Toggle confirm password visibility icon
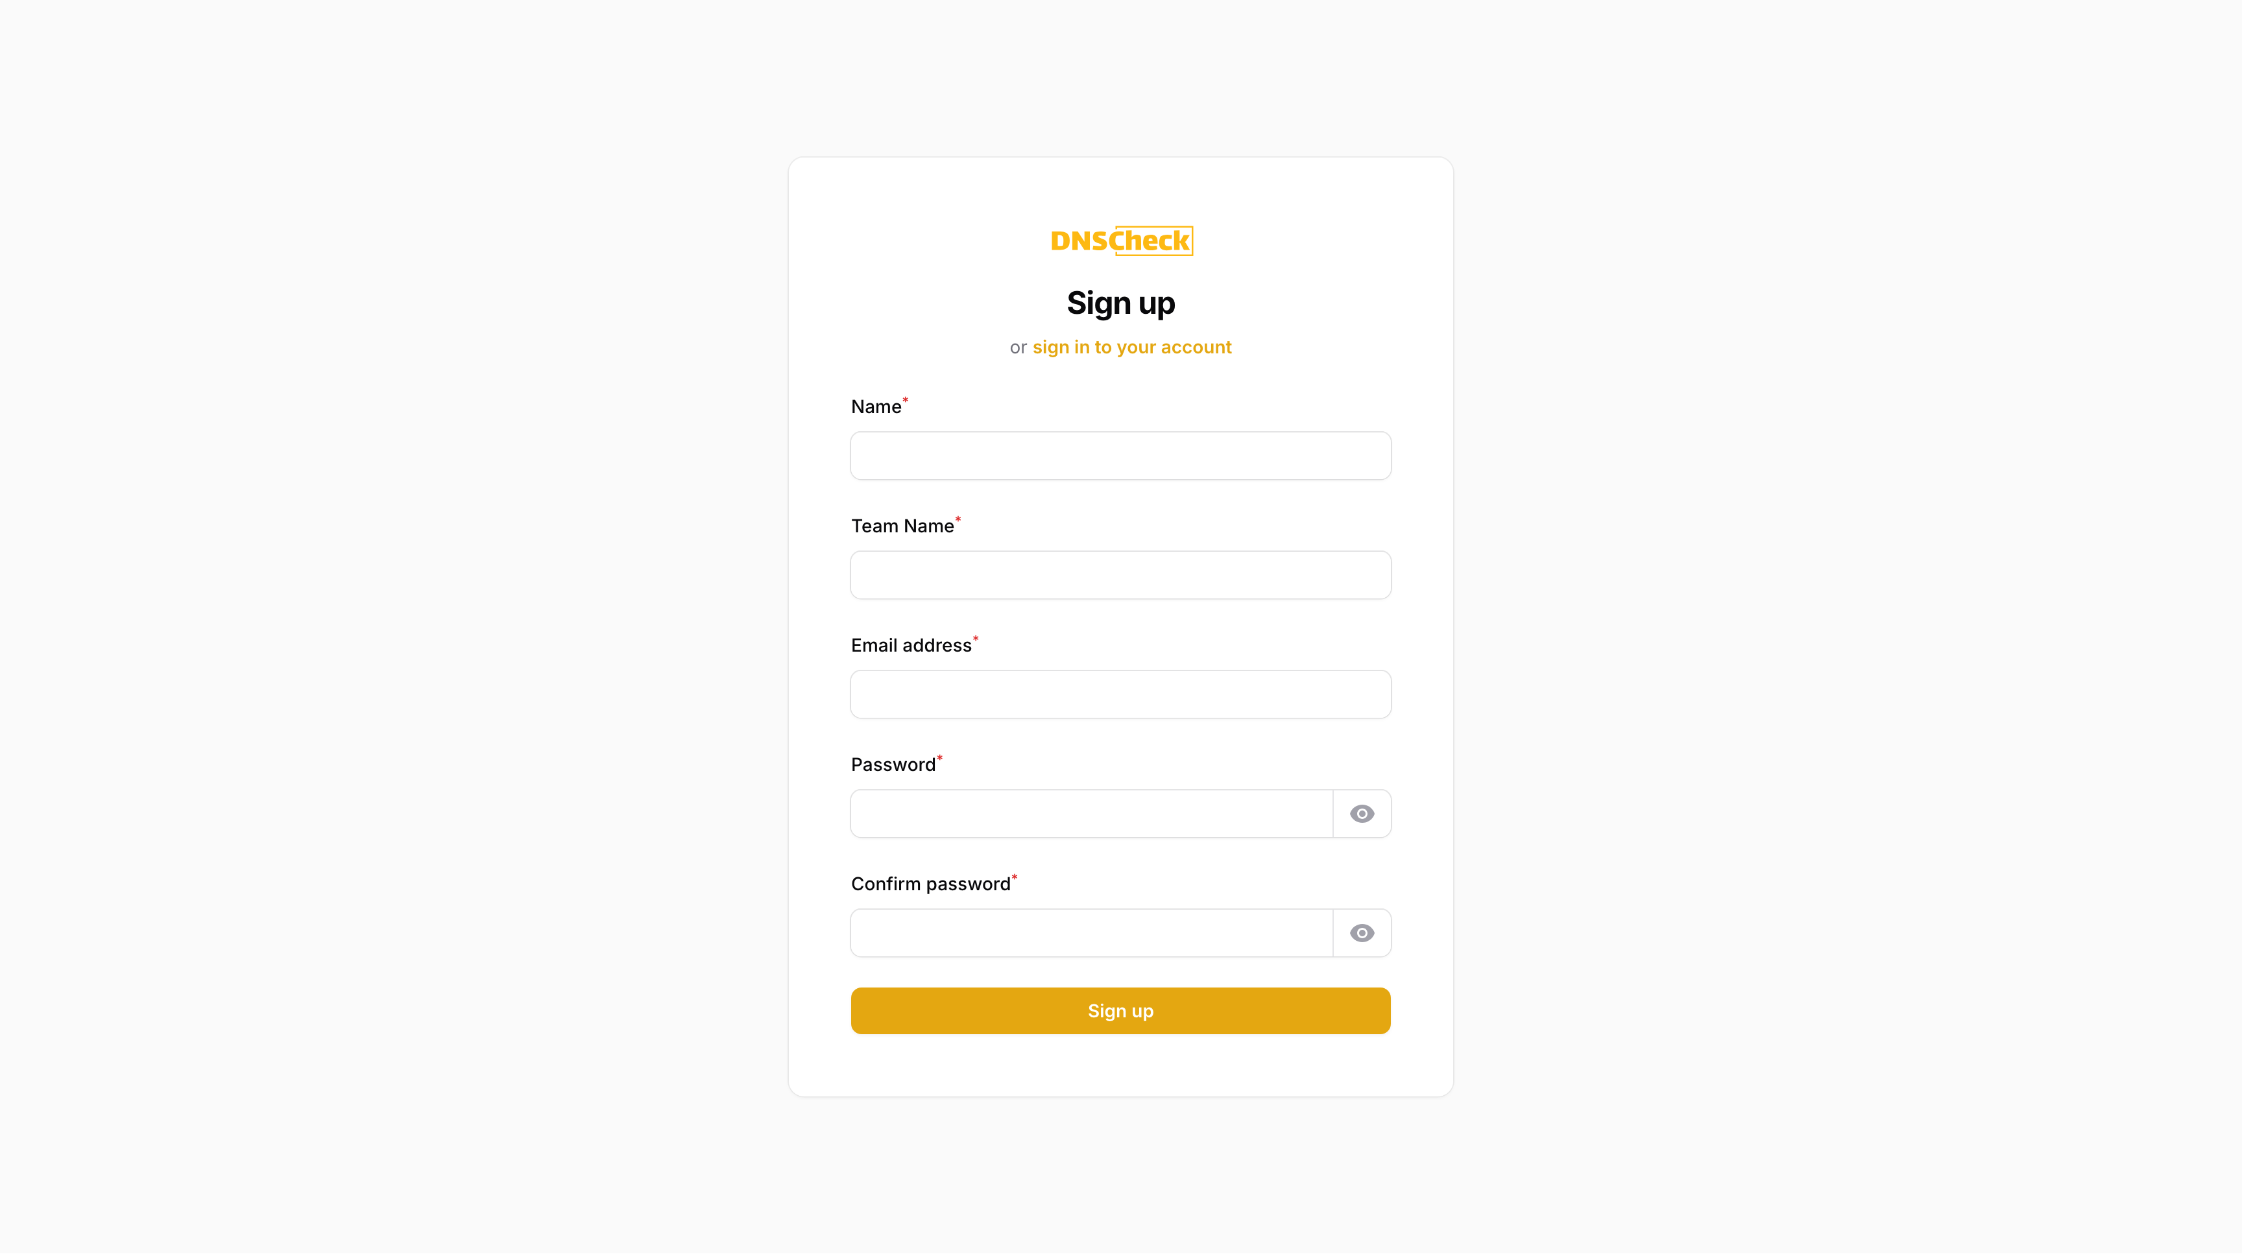The image size is (2242, 1254). click(1361, 932)
